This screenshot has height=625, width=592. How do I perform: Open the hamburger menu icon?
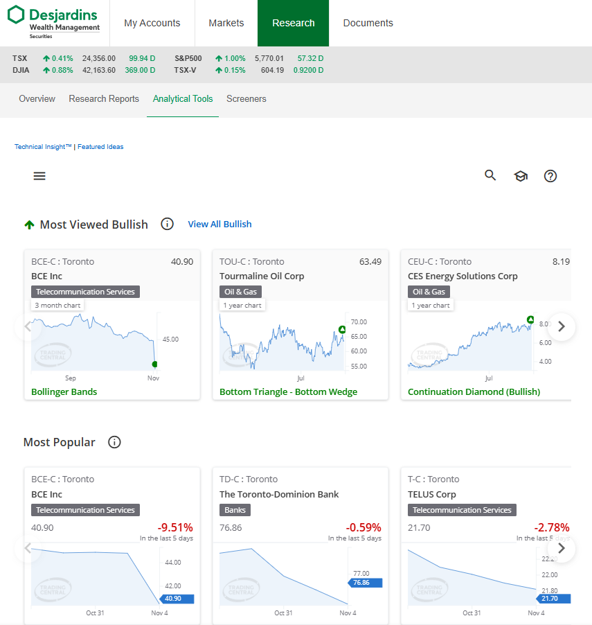(39, 176)
